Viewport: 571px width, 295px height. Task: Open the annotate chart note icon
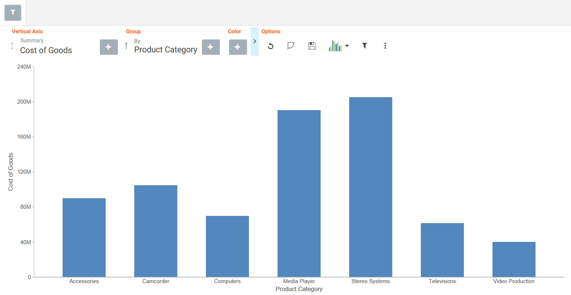pos(291,46)
